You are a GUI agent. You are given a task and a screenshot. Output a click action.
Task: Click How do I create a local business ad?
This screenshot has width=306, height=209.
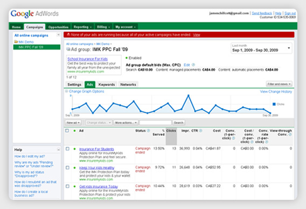(31, 193)
